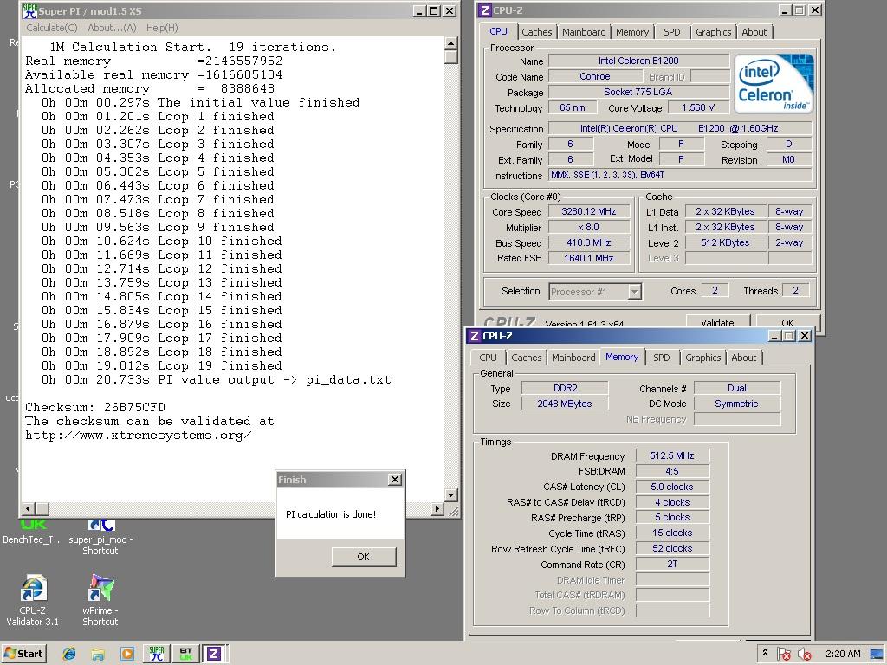Click the Super PI title bar icon

click(x=29, y=10)
